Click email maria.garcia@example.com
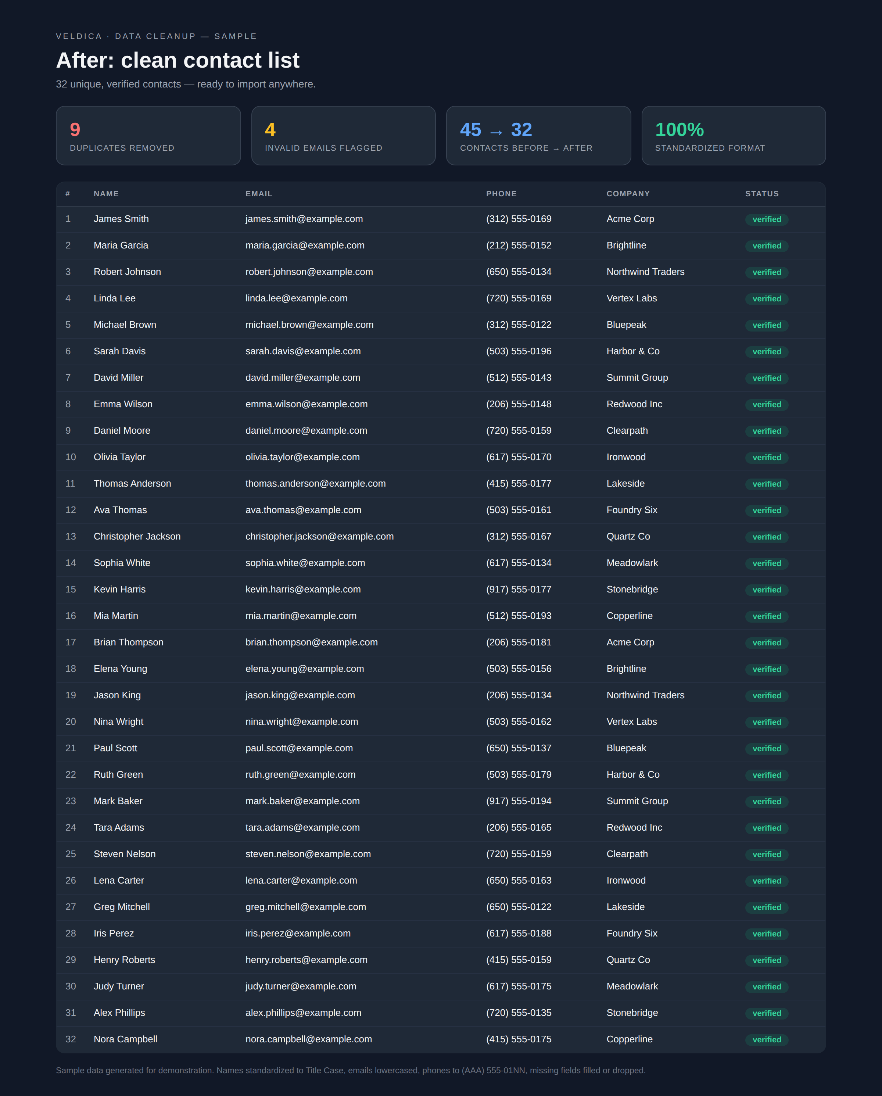Image resolution: width=882 pixels, height=1096 pixels. pos(305,246)
